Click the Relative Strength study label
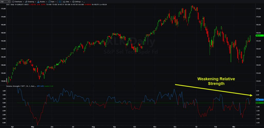This screenshot has height=128, width=264. click(x=21, y=86)
